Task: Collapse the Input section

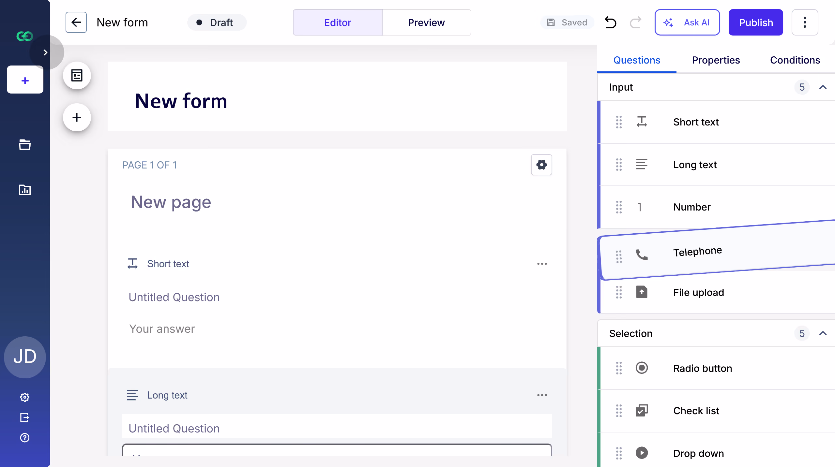Action: pyautogui.click(x=823, y=87)
